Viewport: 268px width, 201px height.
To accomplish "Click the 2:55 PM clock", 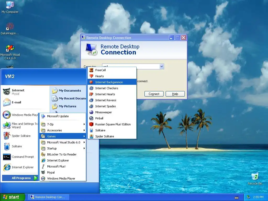I will (x=258, y=197).
